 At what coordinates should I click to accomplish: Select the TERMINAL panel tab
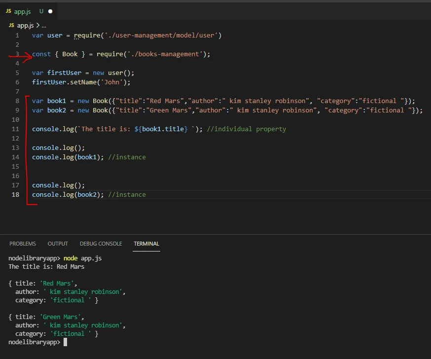146,244
